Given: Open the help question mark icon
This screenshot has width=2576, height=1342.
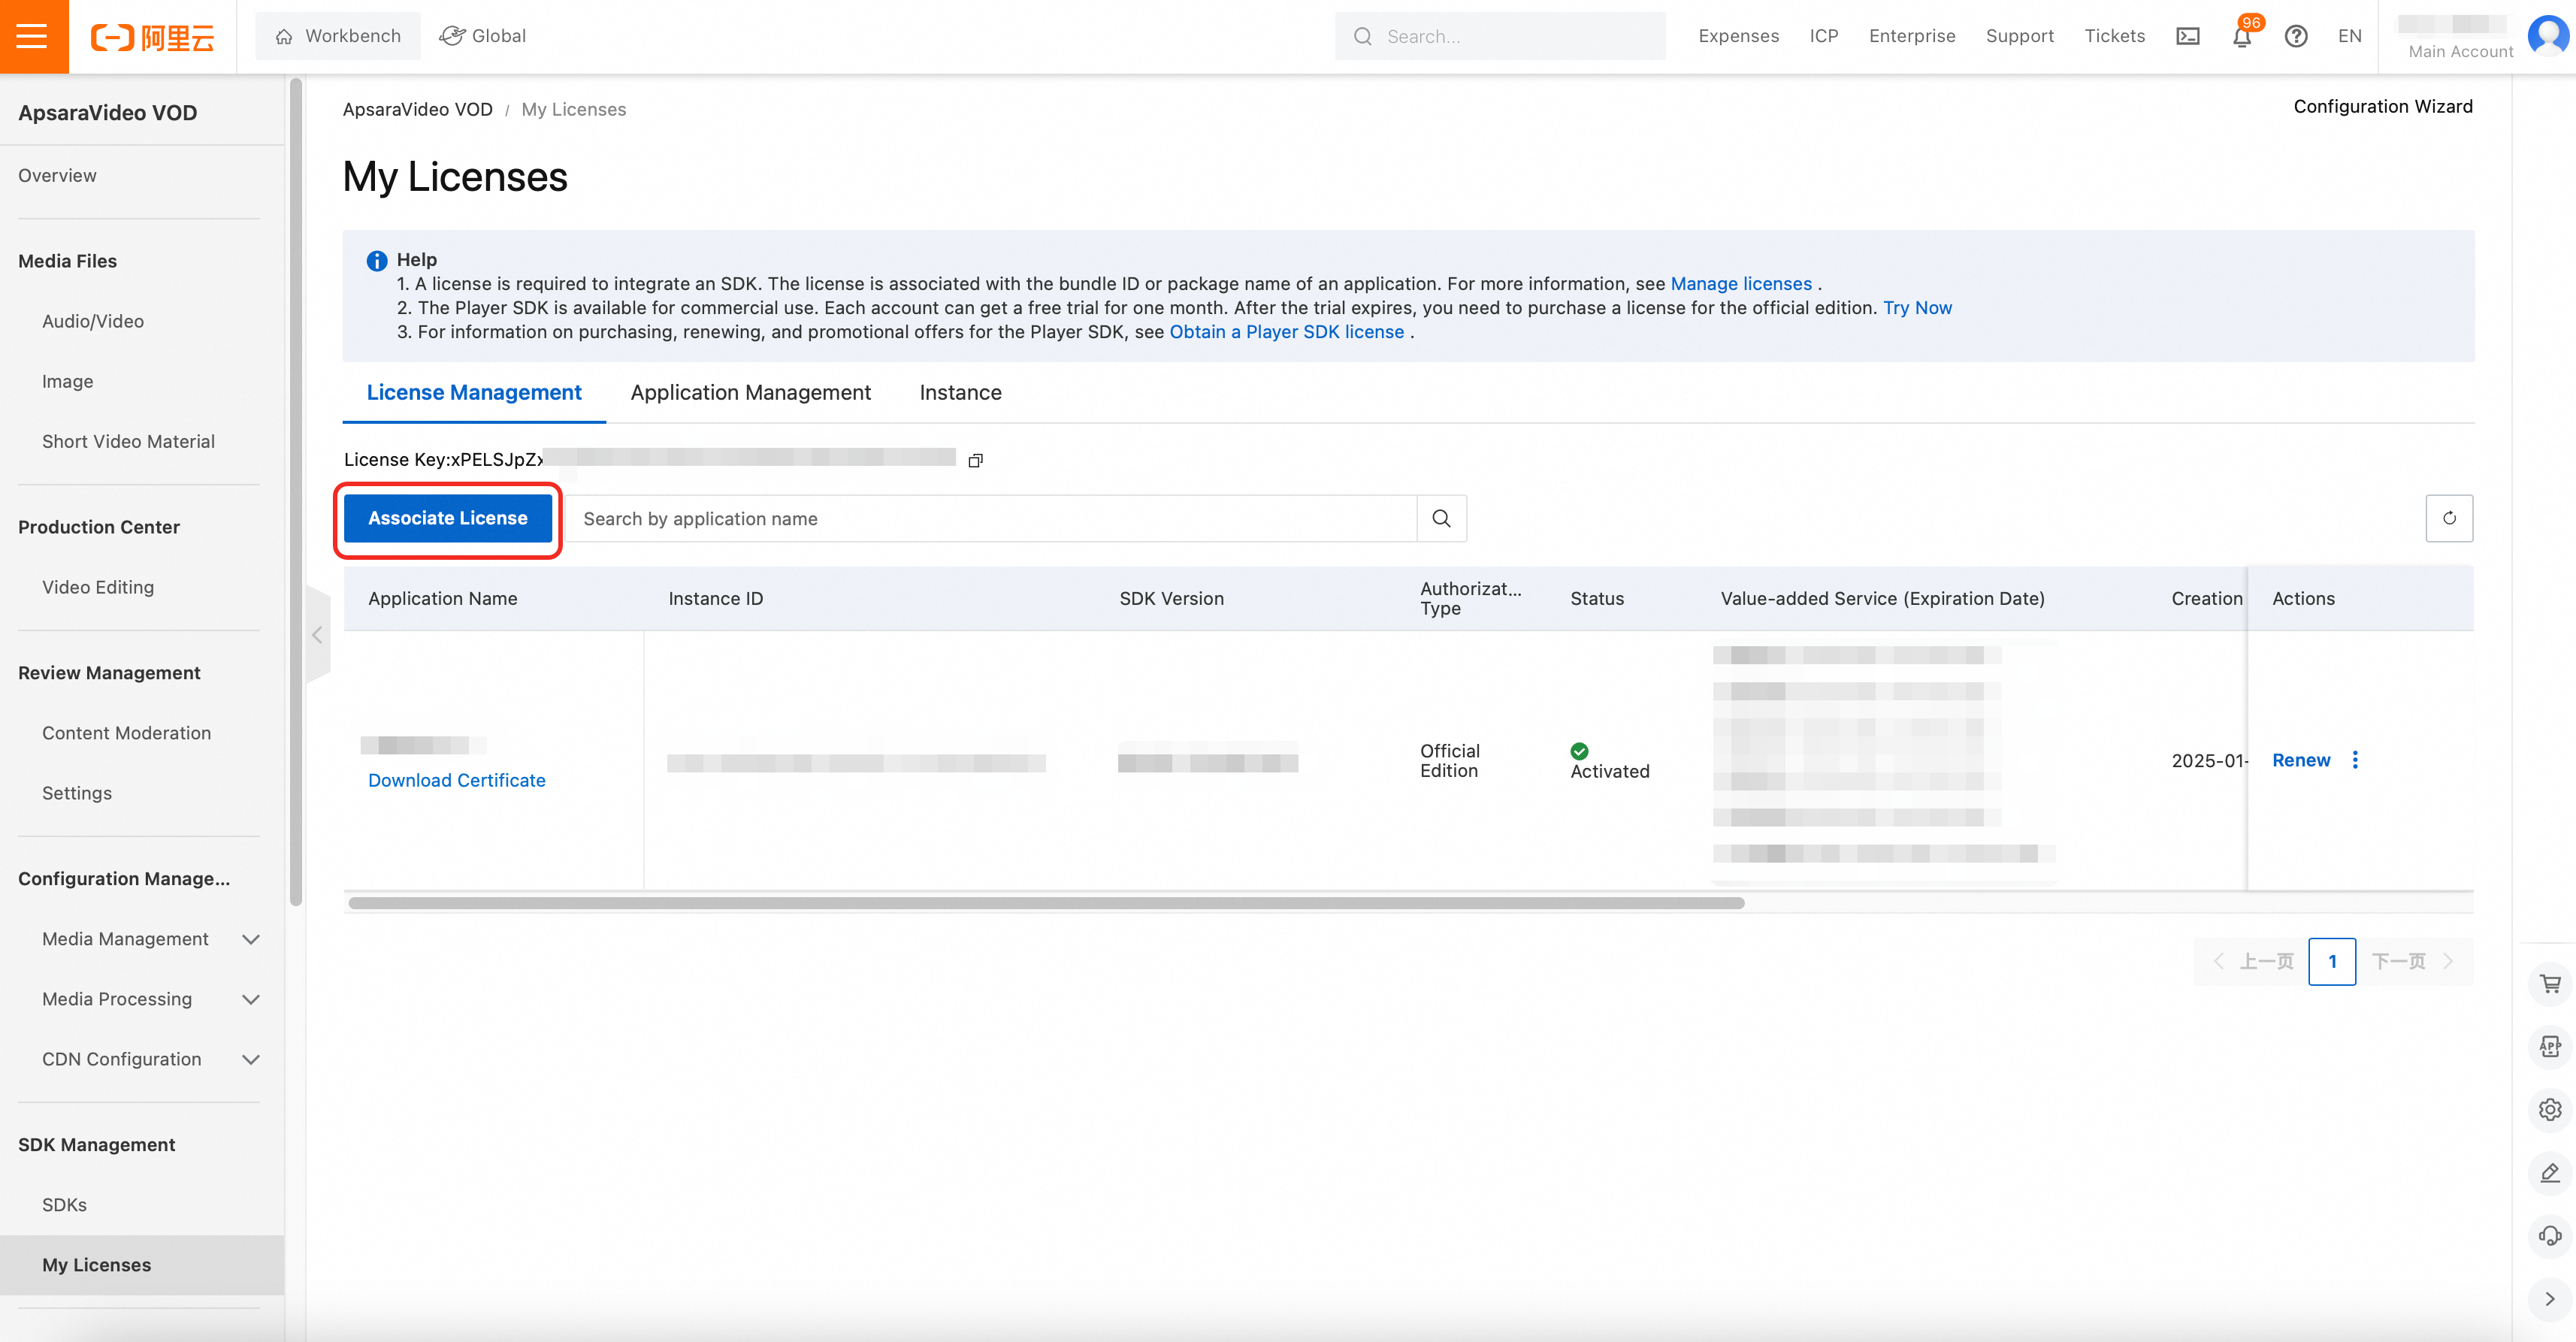Looking at the screenshot, I should point(2296,36).
